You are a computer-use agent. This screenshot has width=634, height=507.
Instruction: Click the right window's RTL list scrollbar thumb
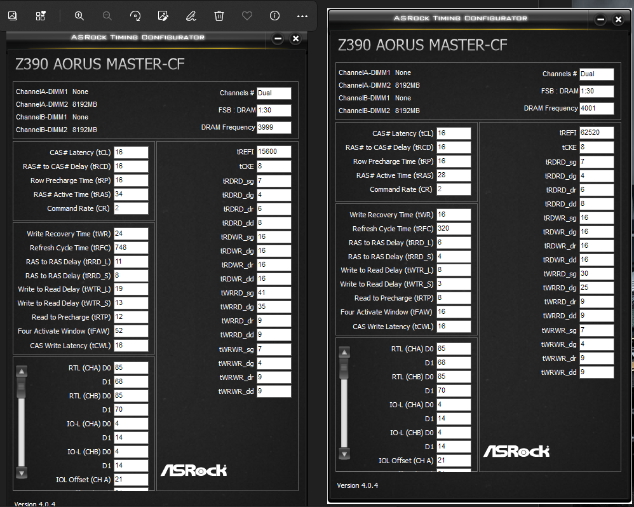344,368
